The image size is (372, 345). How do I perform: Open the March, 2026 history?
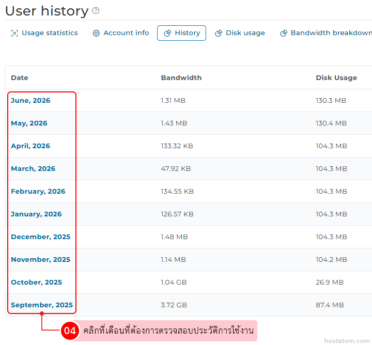33,168
